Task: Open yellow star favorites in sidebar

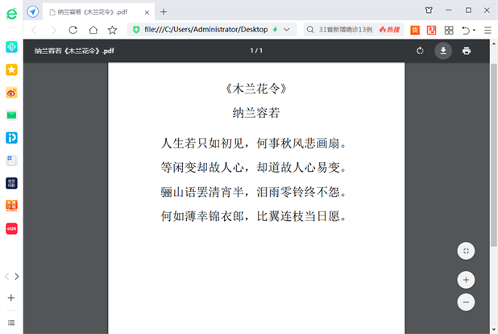Action: pos(11,70)
